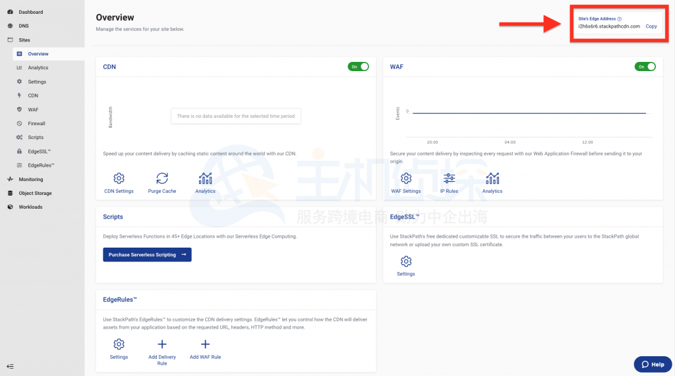Viewport: 675px width, 376px height.
Task: Open EdgeRules card Settings gear
Action: [119, 344]
